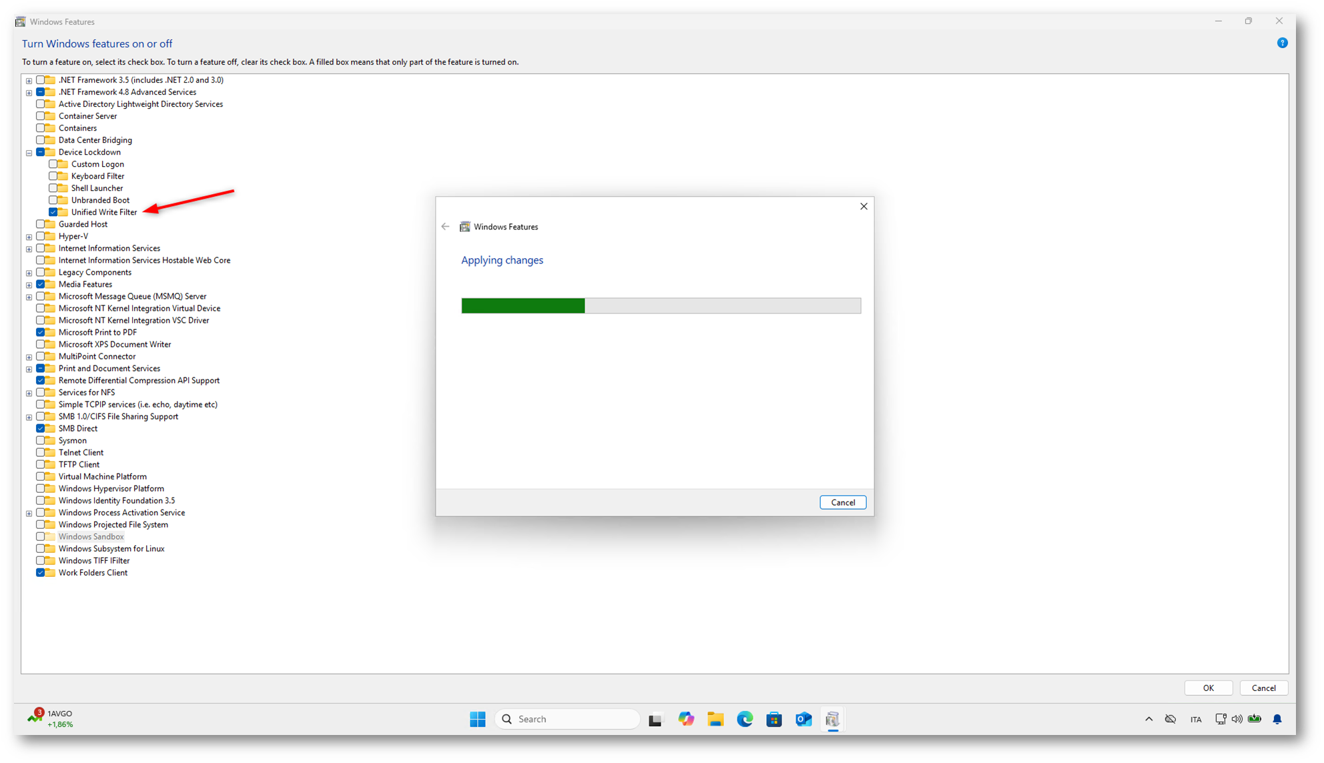Select the "Remote Differential Compression API Support" label
Screen dimensions: 1324x763
coord(139,380)
